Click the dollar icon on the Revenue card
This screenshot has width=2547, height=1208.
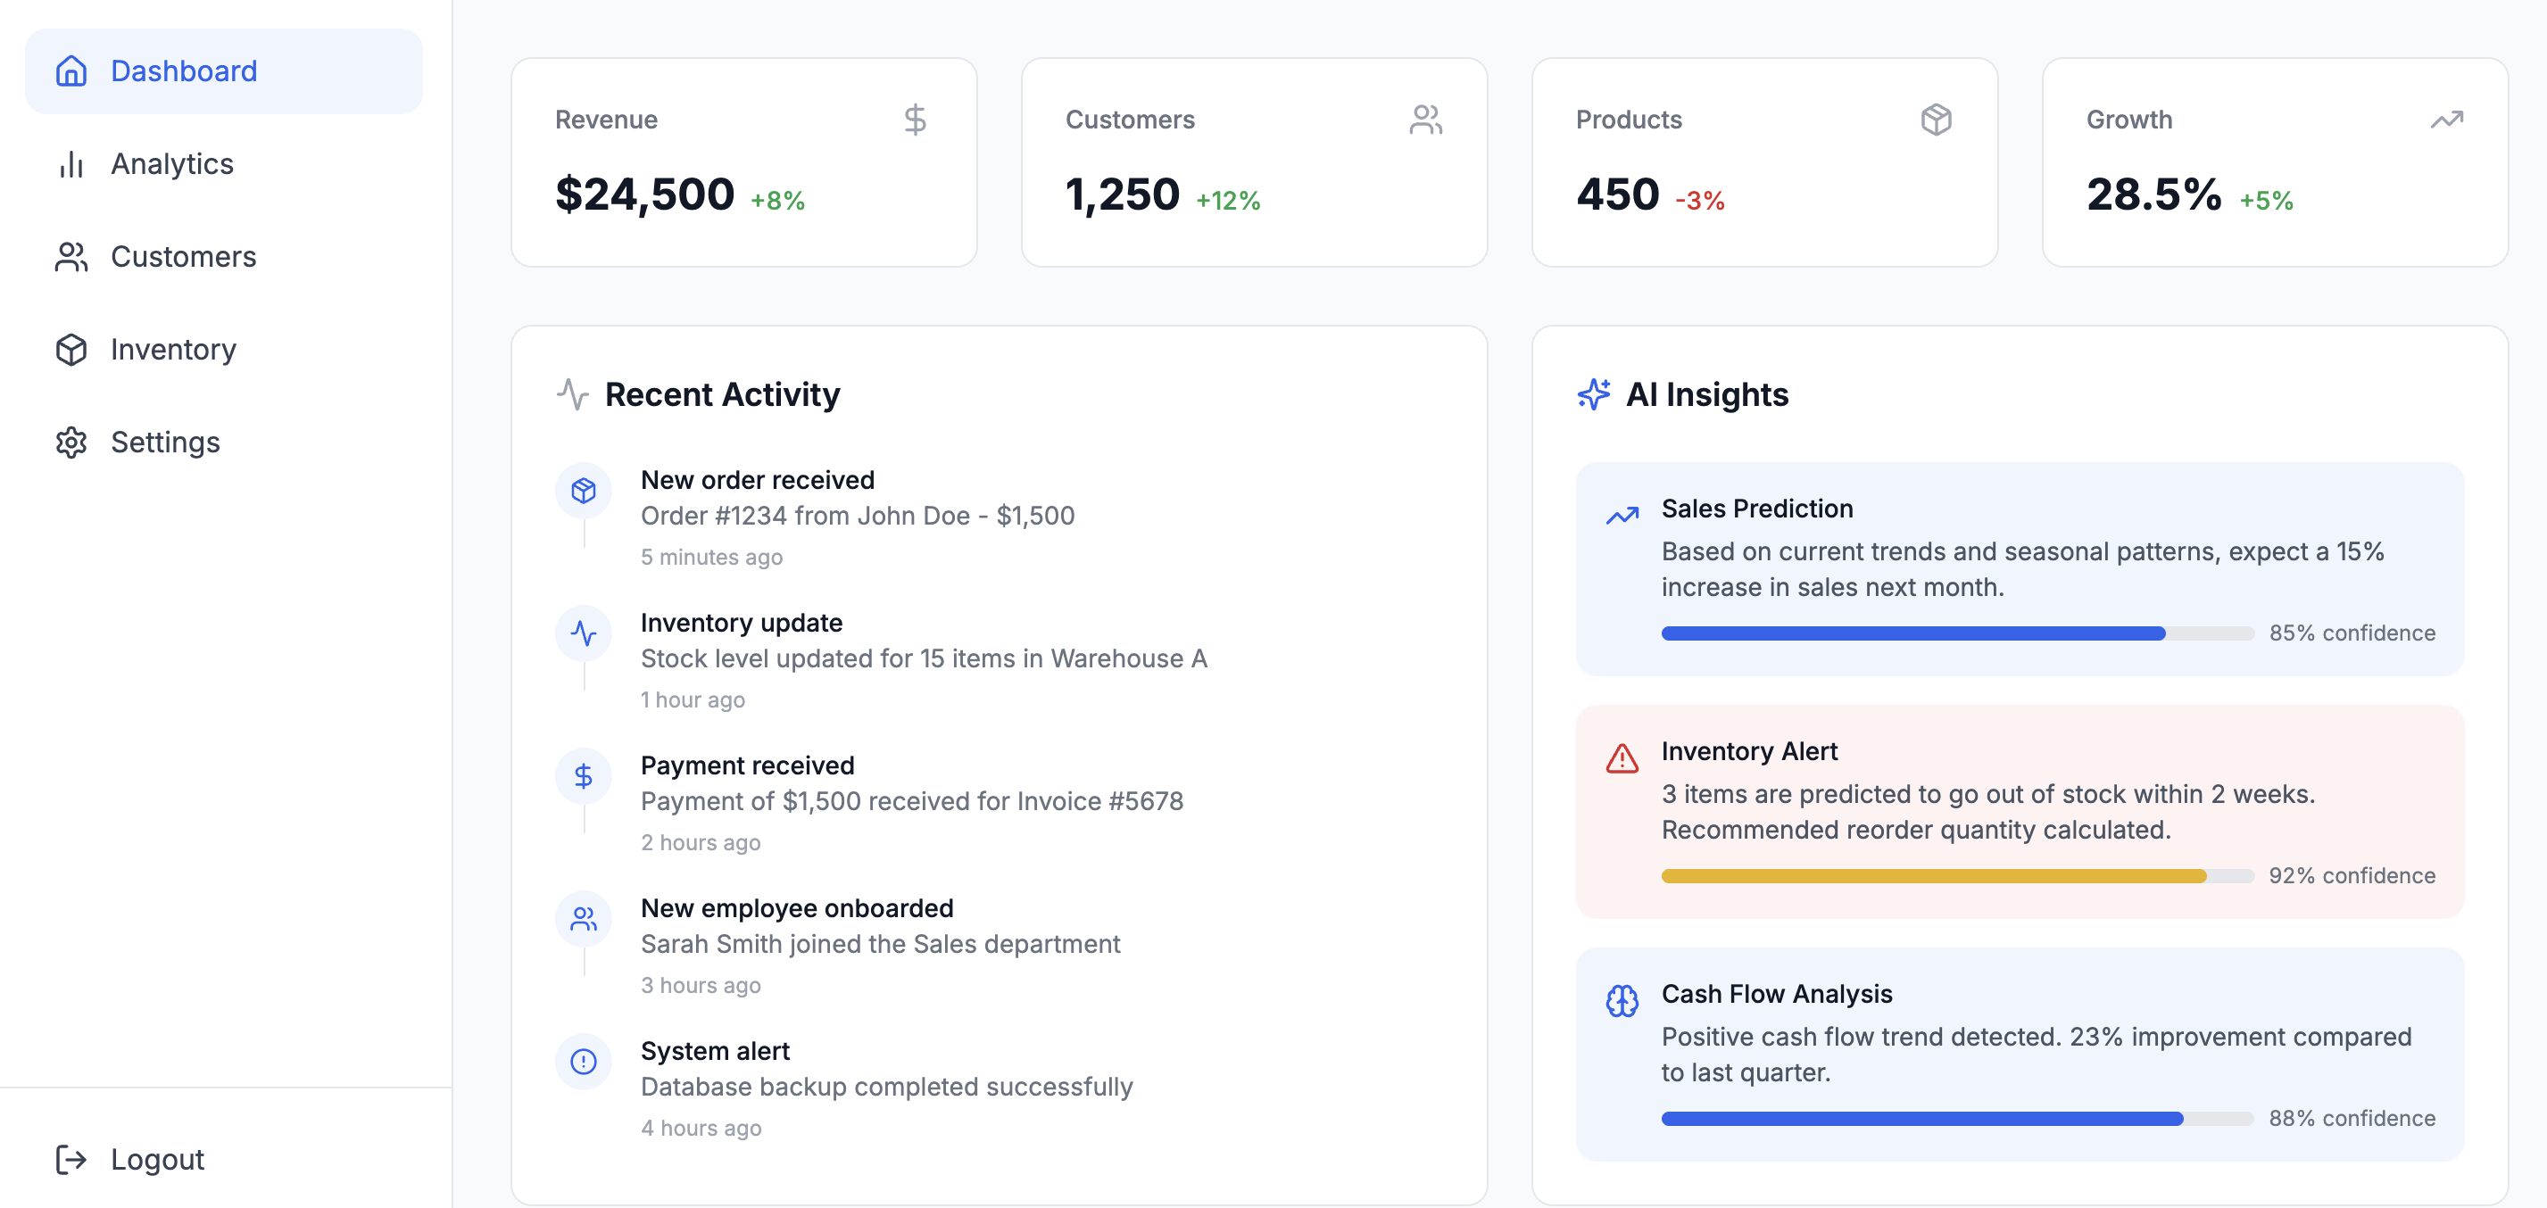(x=914, y=120)
